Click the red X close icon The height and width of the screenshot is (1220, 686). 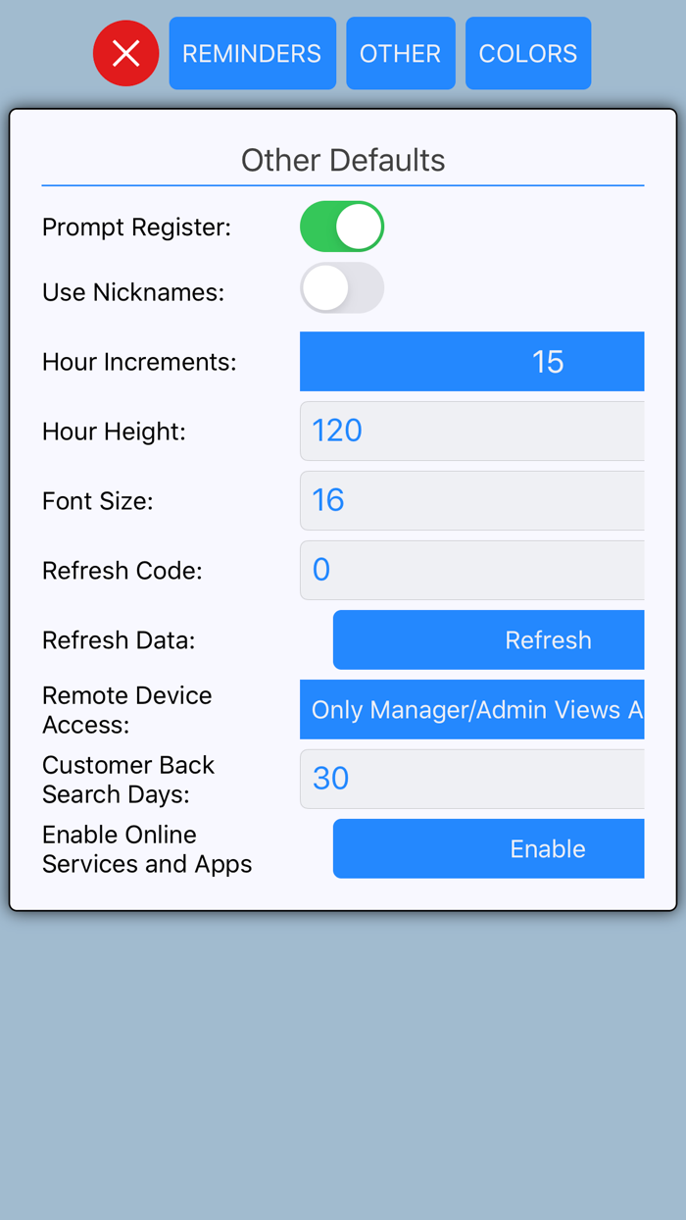[125, 53]
